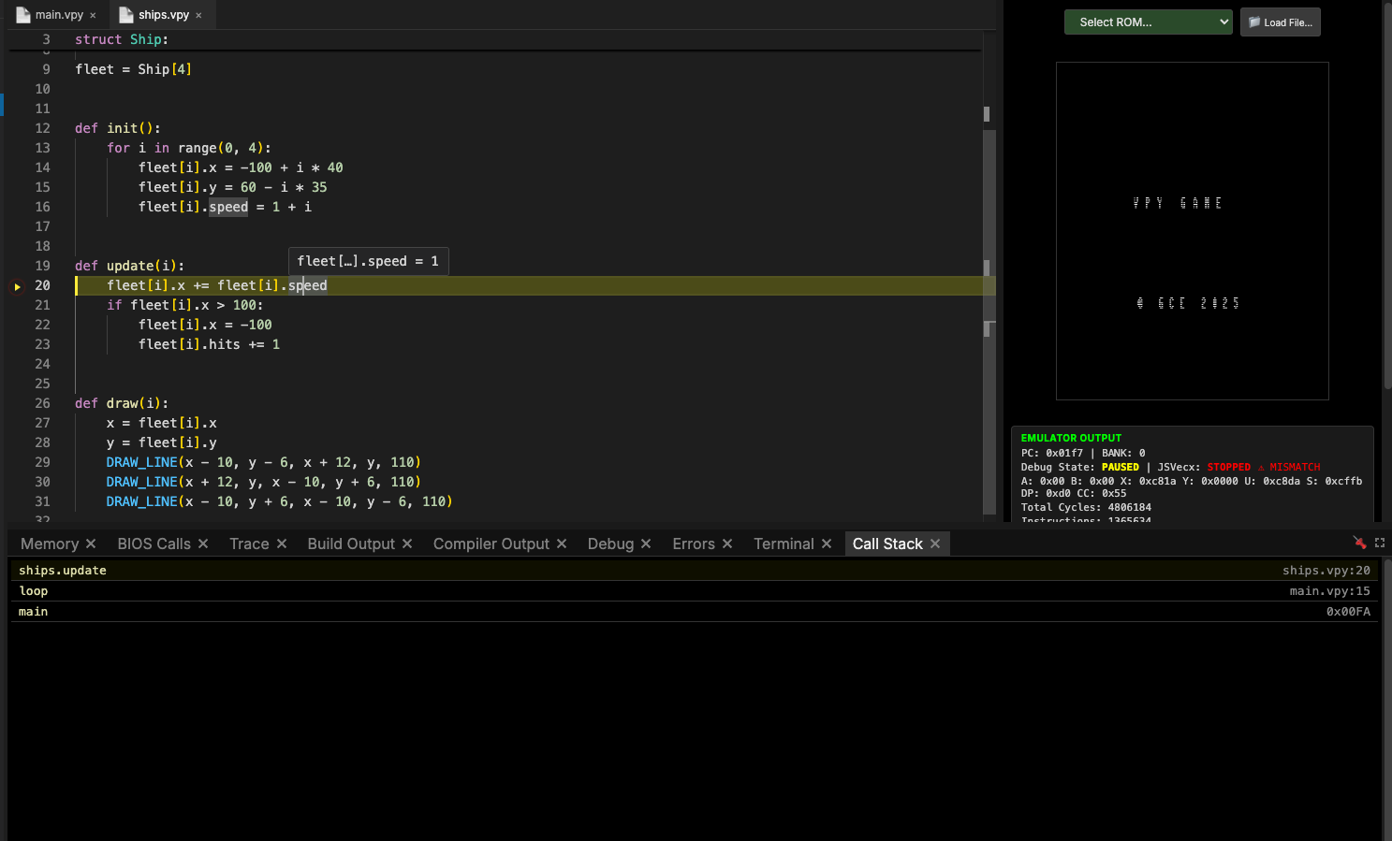Click line number 13 in the gutter

pos(43,149)
